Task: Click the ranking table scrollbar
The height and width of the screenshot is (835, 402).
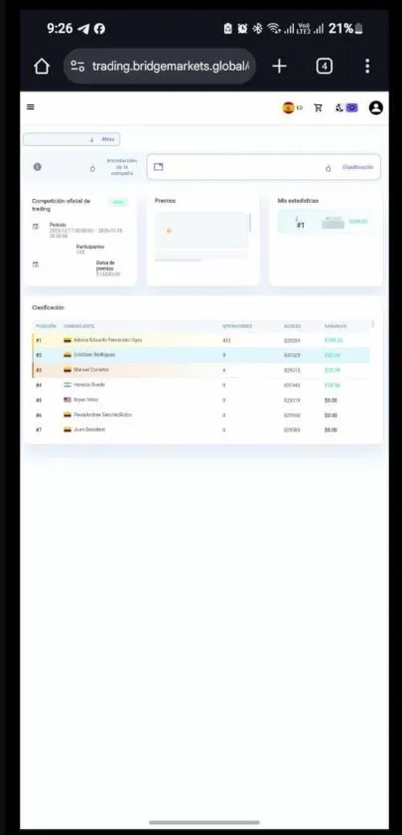Action: (373, 324)
